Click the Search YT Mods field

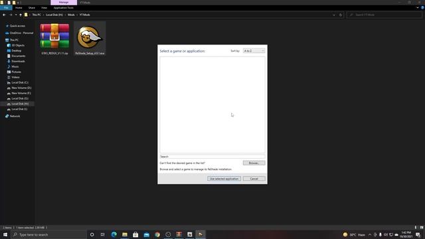coord(384,15)
